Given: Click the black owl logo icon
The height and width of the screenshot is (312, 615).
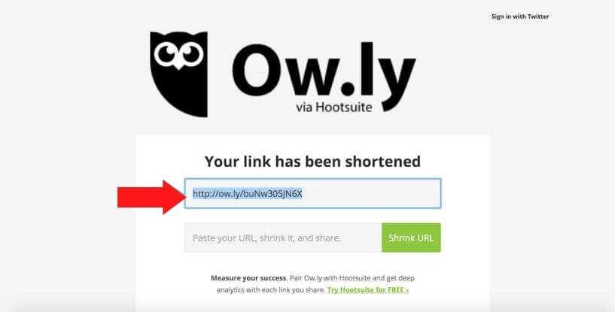Looking at the screenshot, I should 179,74.
